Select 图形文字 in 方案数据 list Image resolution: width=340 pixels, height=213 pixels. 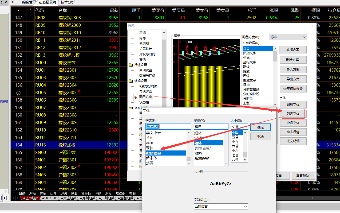(249, 53)
